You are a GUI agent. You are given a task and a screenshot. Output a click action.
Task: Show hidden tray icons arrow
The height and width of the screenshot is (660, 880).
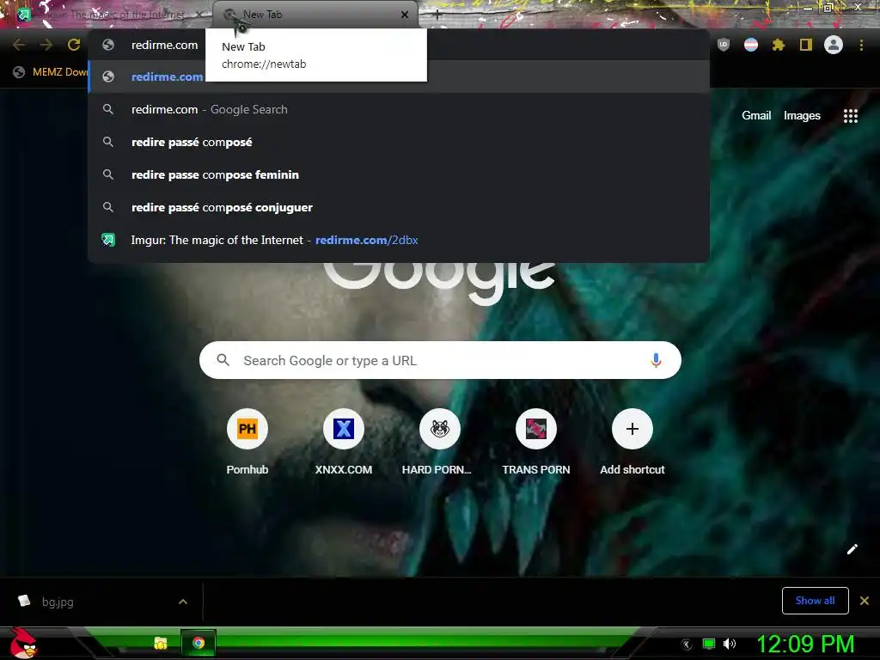[x=687, y=645]
